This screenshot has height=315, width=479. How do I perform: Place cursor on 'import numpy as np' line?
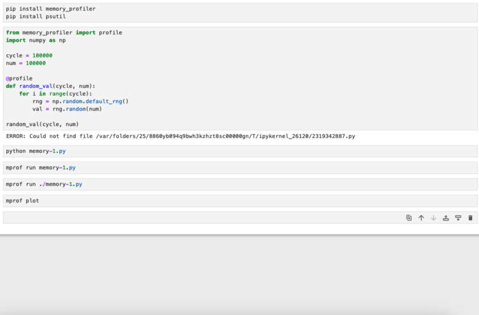click(x=36, y=40)
